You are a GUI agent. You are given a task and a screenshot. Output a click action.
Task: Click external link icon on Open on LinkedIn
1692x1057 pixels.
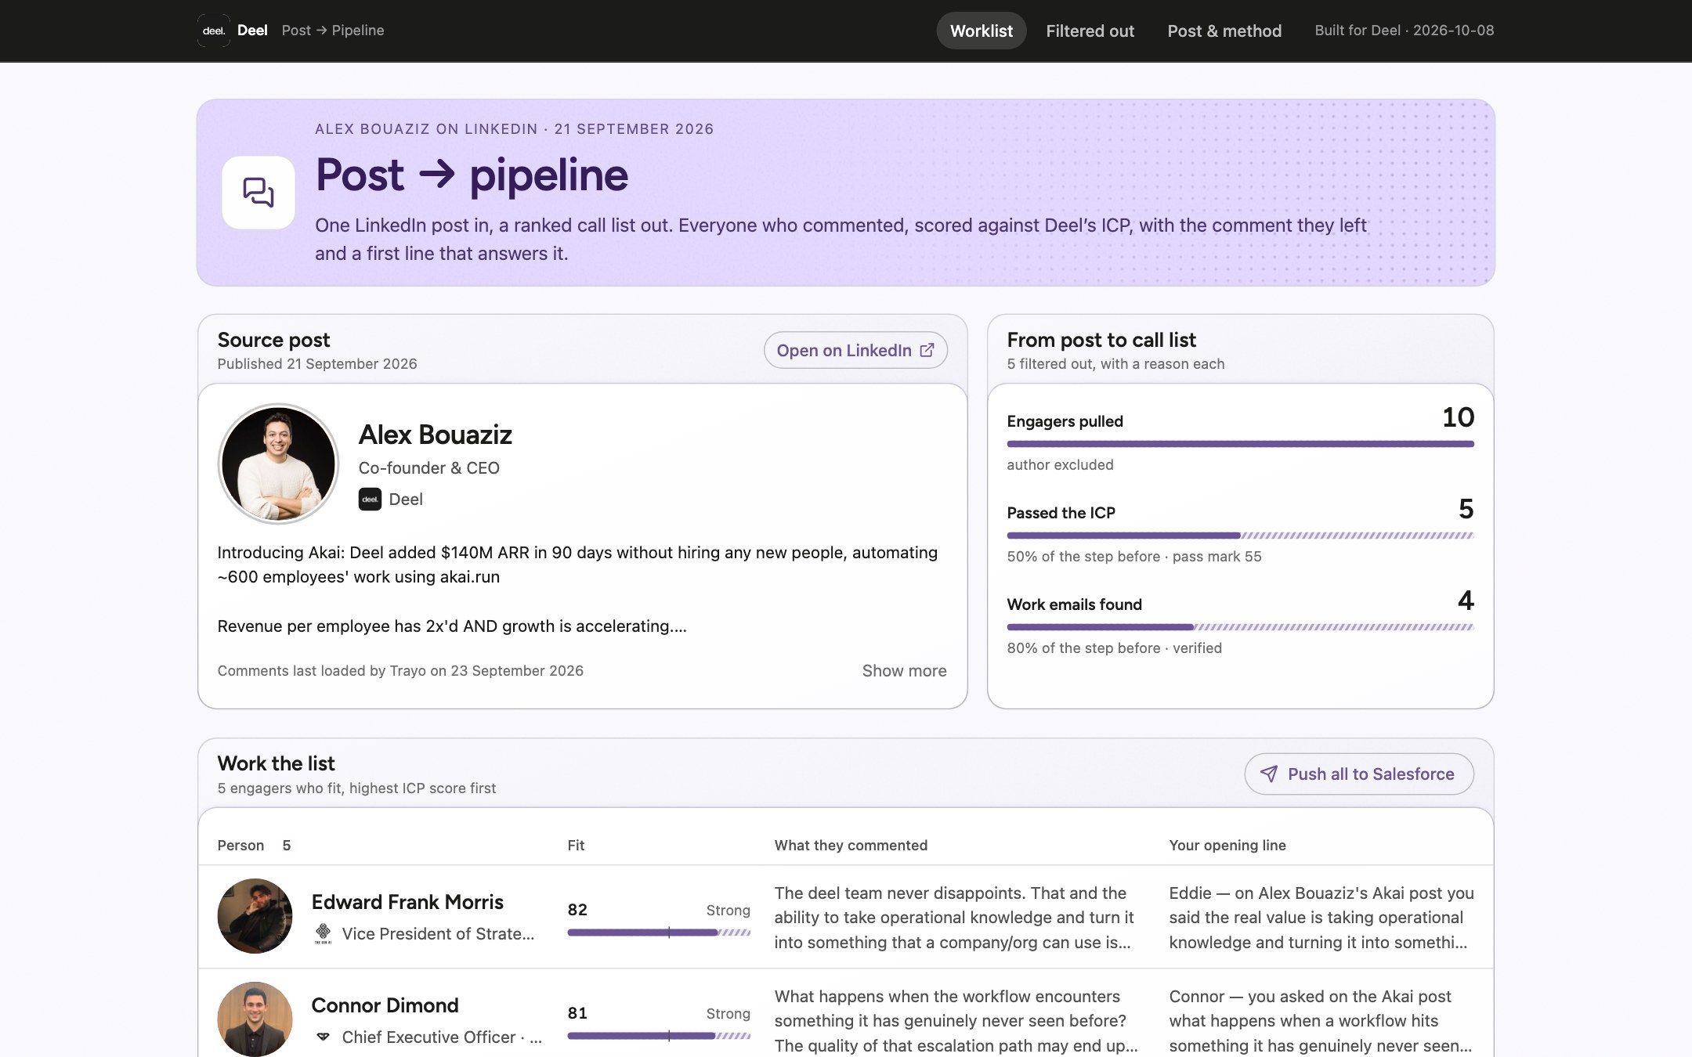pos(927,350)
